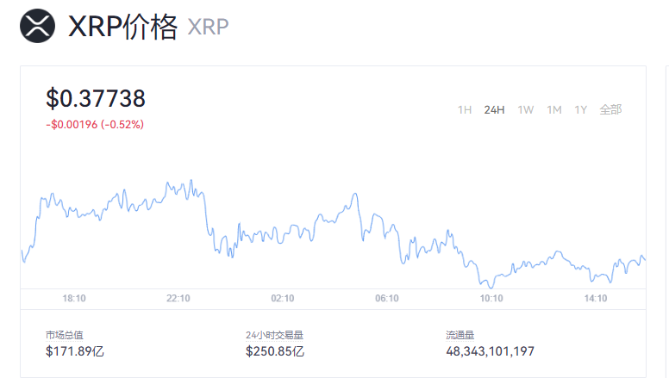Click the 14:10 time axis label
The height and width of the screenshot is (378, 669).
point(596,298)
